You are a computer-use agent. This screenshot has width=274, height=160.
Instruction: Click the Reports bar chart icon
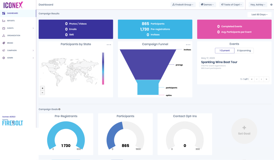pyautogui.click(x=4, y=21)
